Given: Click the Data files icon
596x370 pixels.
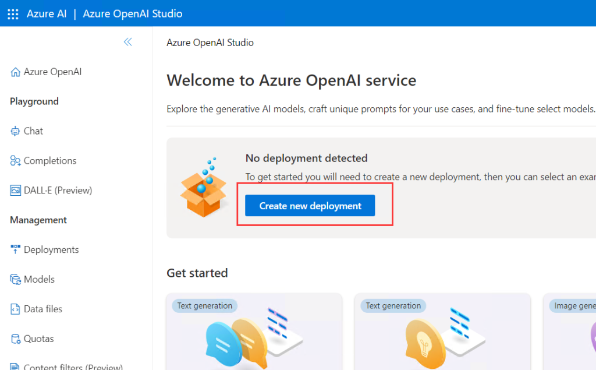Looking at the screenshot, I should (x=16, y=309).
